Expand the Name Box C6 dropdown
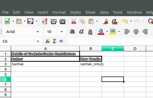The width and height of the screenshot is (153, 98). (38, 41)
